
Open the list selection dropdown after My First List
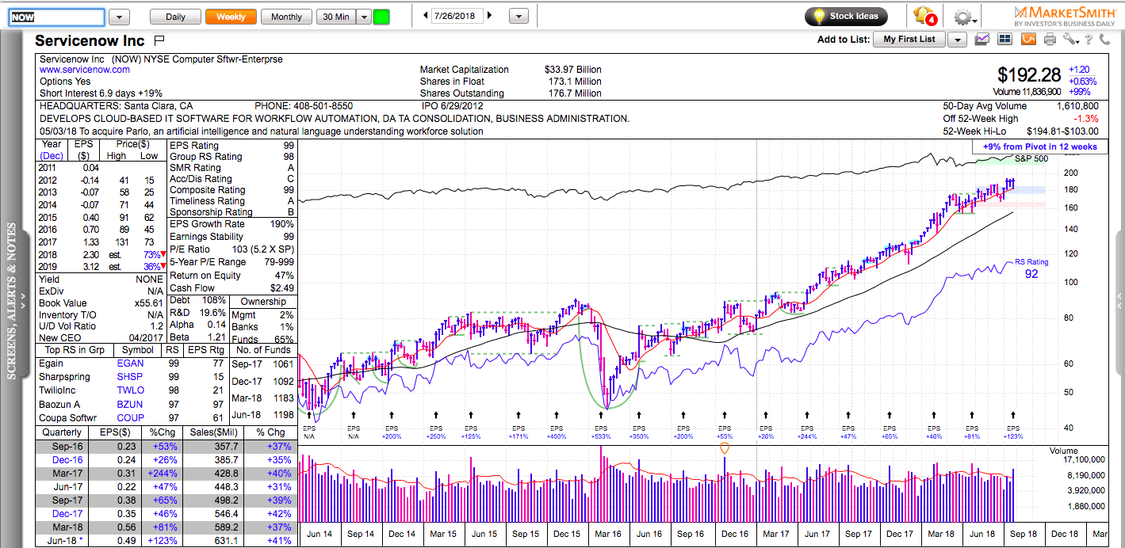coord(957,40)
